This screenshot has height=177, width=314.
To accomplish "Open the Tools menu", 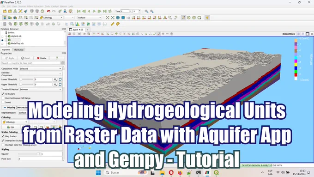I will coord(47,6).
